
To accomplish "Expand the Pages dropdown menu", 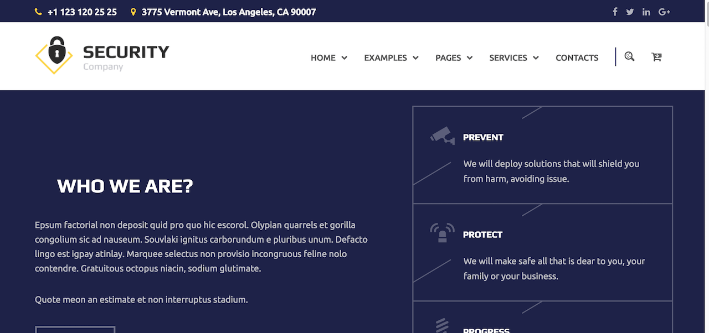I will pyautogui.click(x=454, y=58).
